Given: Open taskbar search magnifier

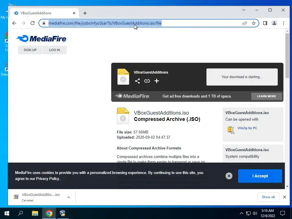Looking at the screenshot, I should (x=21, y=213).
